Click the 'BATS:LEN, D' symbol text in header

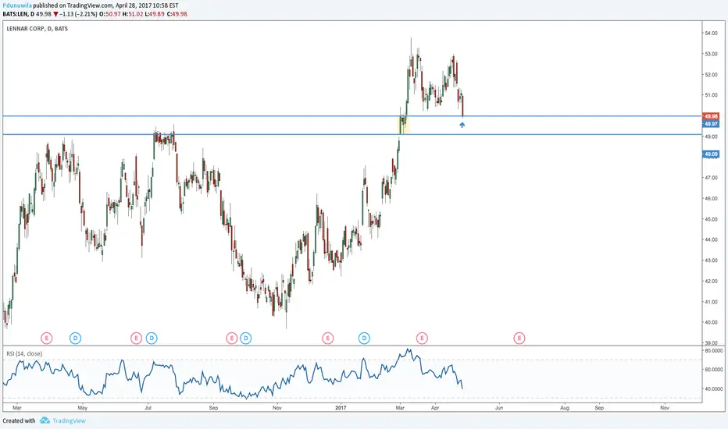click(x=19, y=14)
